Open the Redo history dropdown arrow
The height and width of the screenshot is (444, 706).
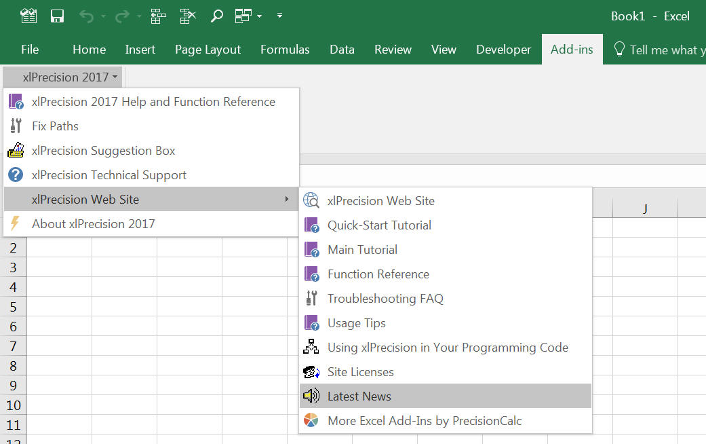coord(139,17)
